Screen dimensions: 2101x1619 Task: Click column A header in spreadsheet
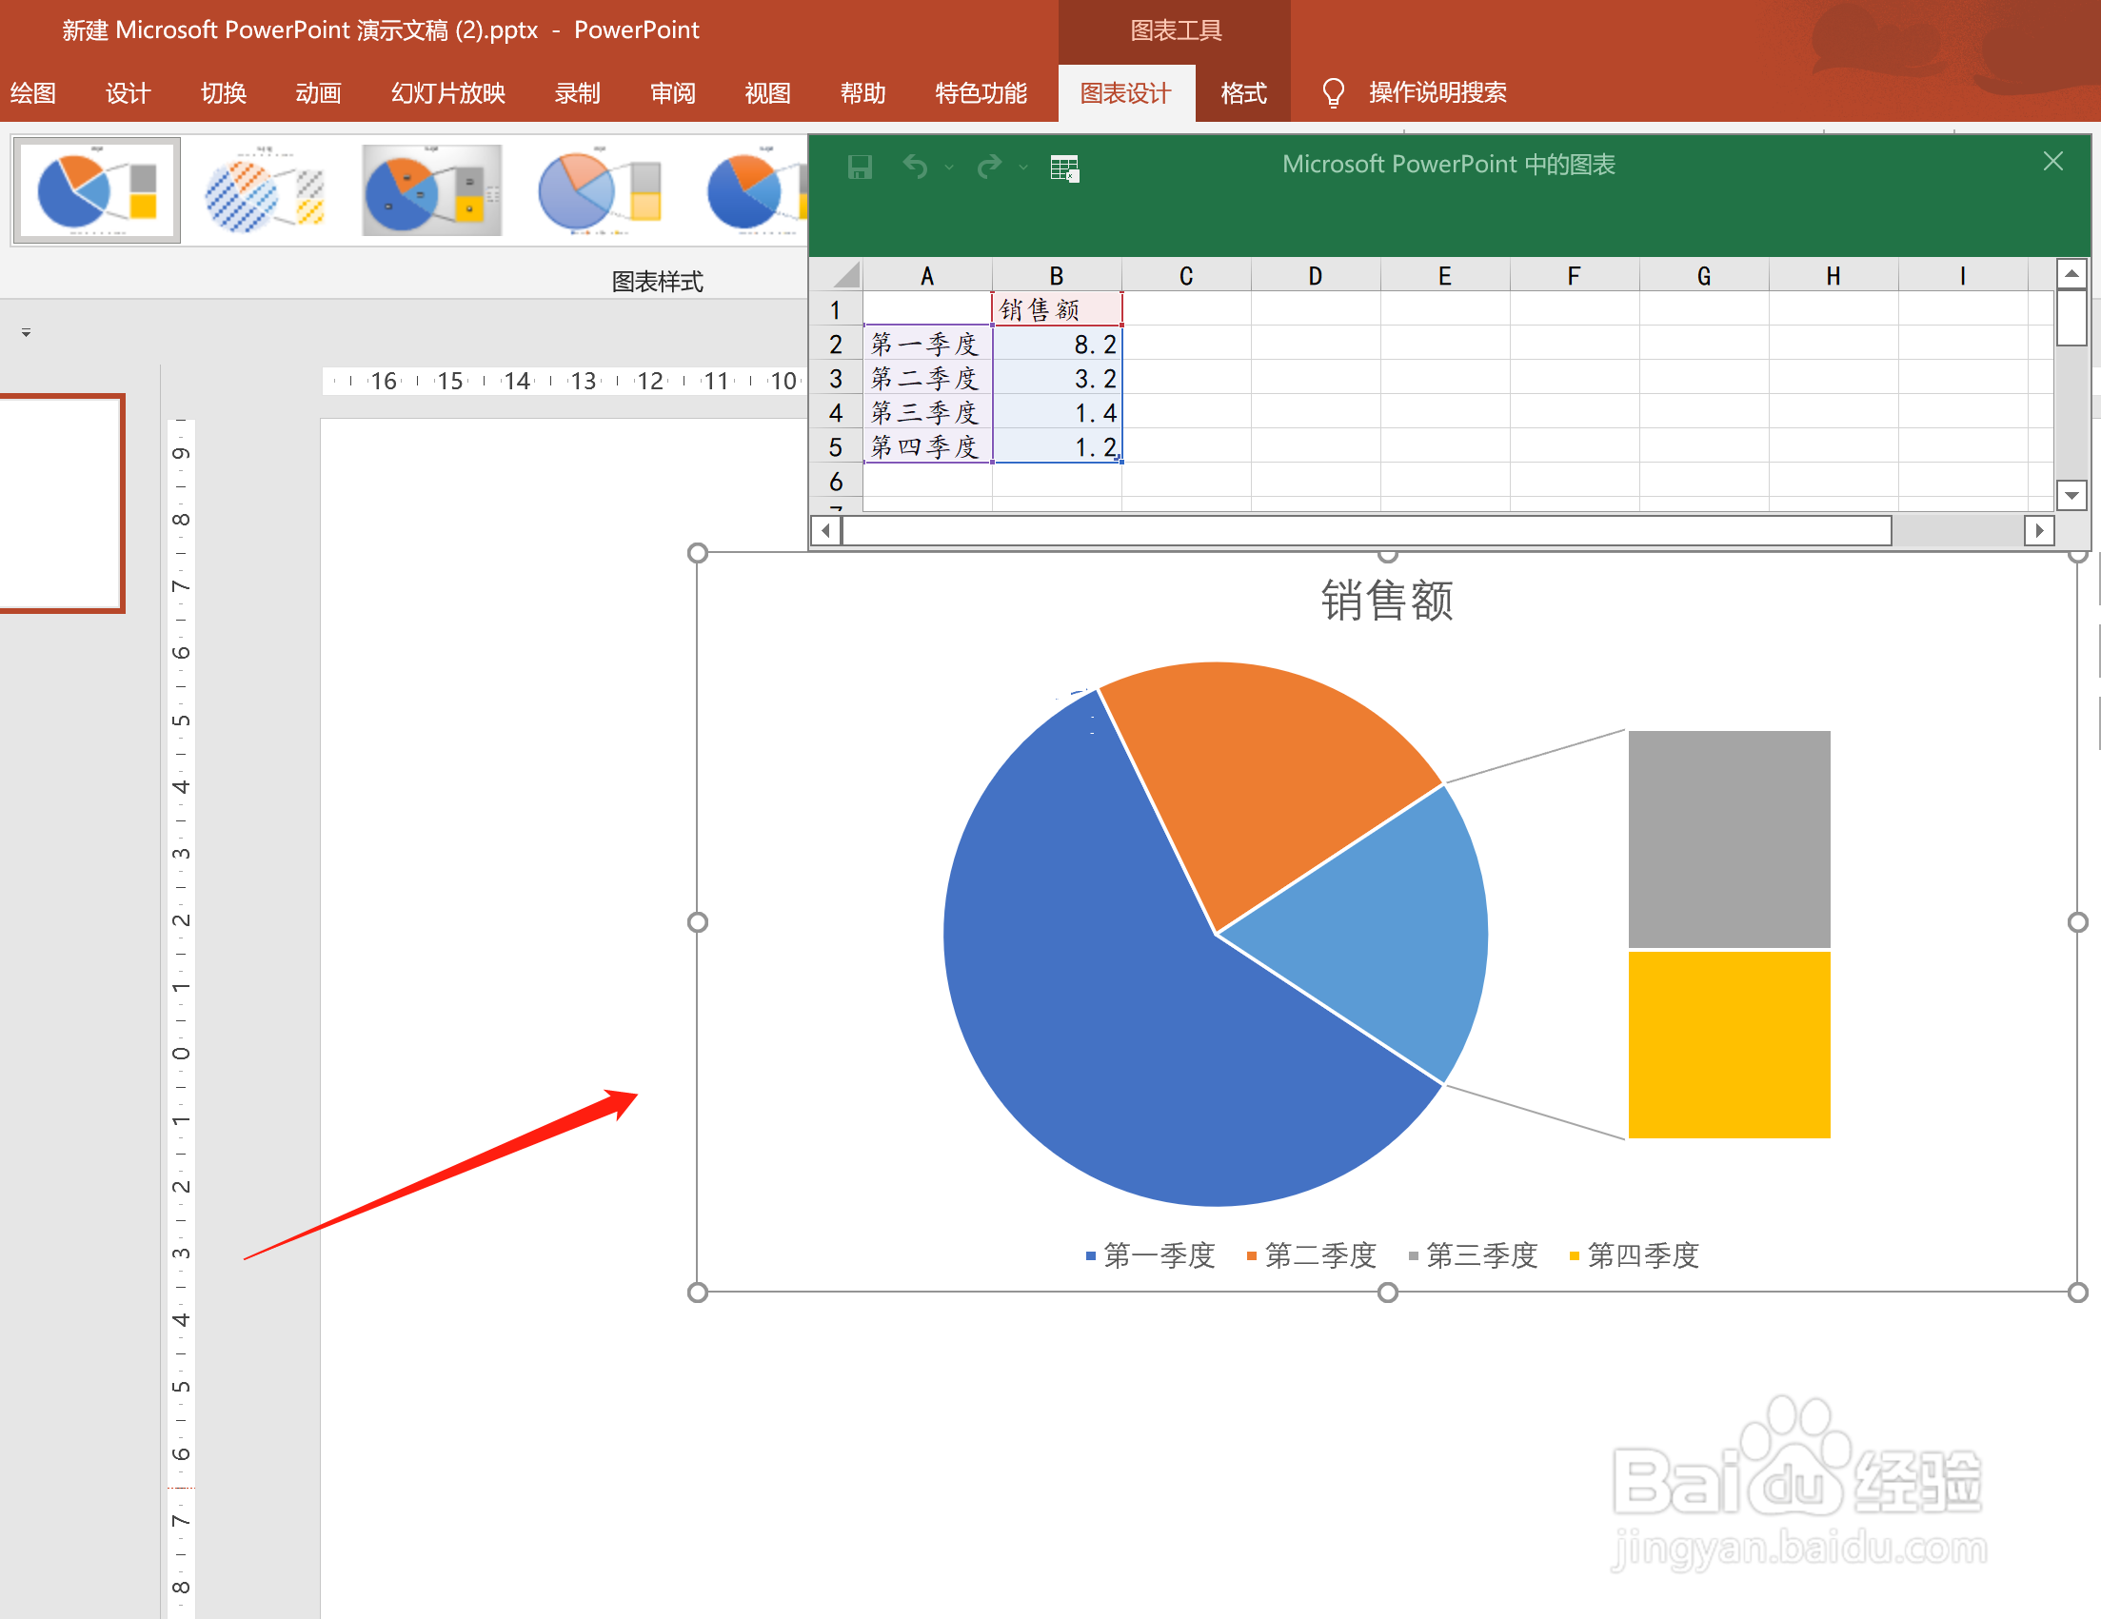coord(927,276)
